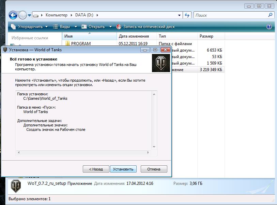Open the address bar history dropdown

179,15
